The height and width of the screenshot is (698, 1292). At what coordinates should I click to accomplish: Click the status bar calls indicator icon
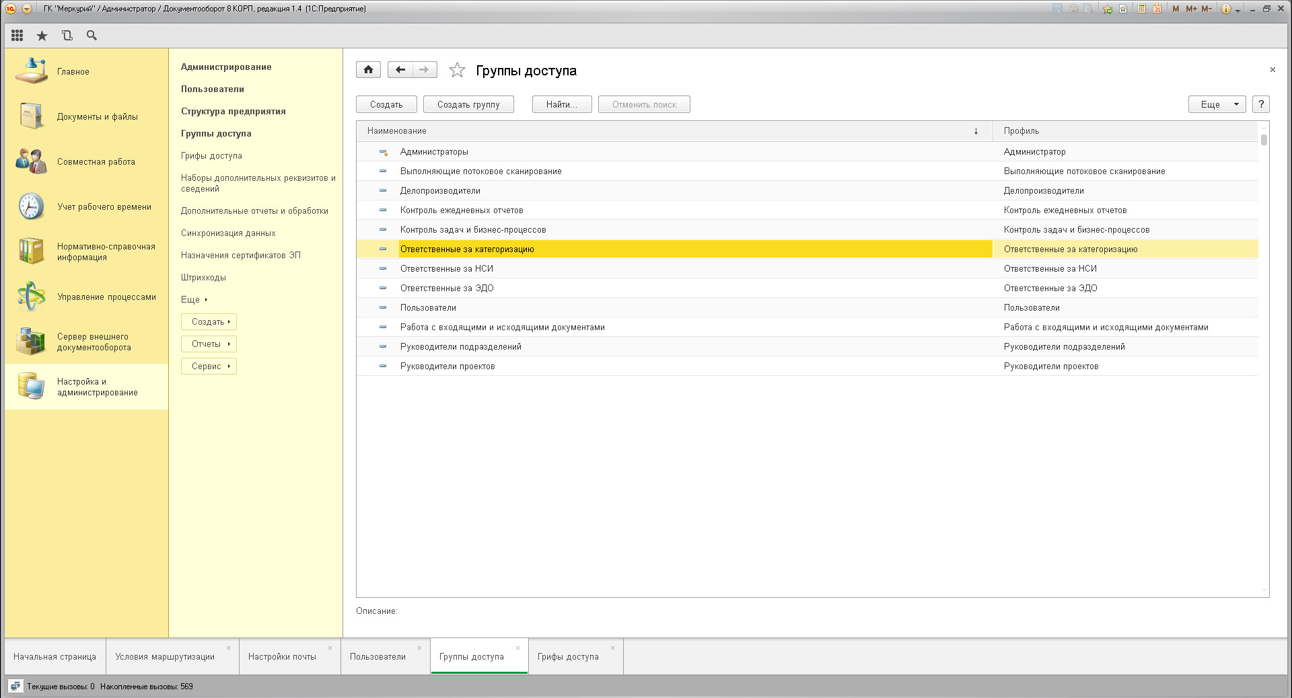pyautogui.click(x=15, y=686)
